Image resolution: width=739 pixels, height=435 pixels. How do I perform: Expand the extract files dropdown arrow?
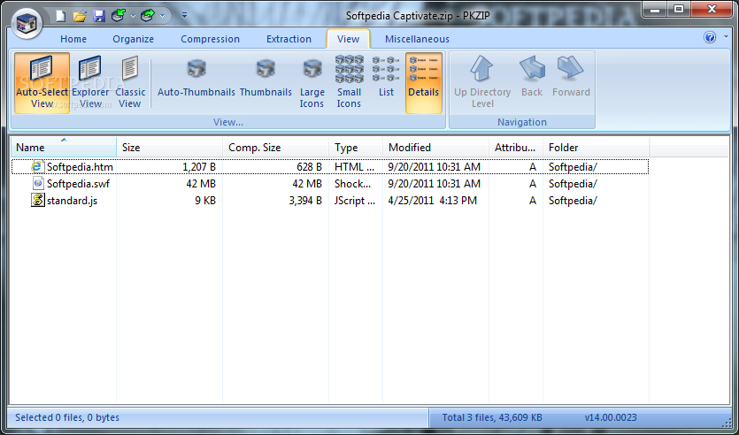pos(162,16)
